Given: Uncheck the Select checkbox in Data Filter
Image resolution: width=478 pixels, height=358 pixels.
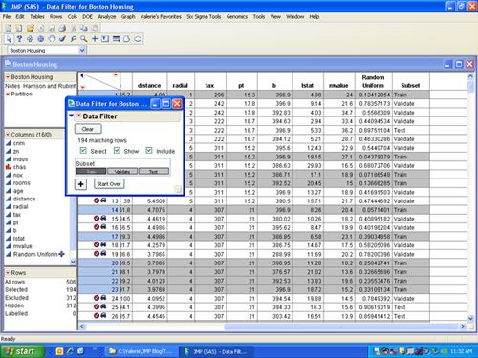Looking at the screenshot, I should pos(83,151).
